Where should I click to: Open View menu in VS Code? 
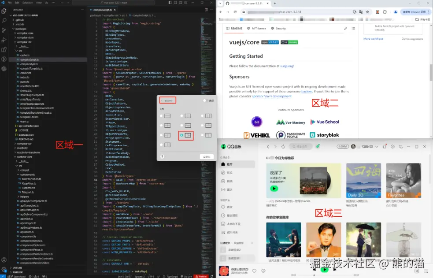[39, 3]
